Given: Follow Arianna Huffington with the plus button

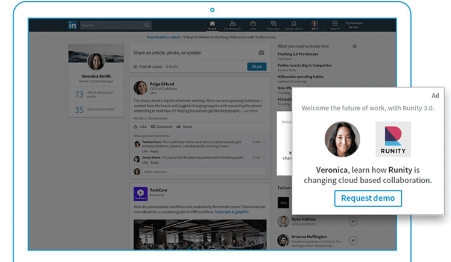Looking at the screenshot, I should point(353,240).
